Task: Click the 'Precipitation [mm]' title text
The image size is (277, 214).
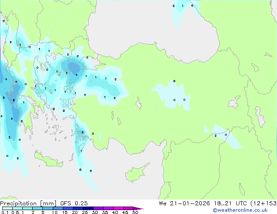Action: point(28,204)
